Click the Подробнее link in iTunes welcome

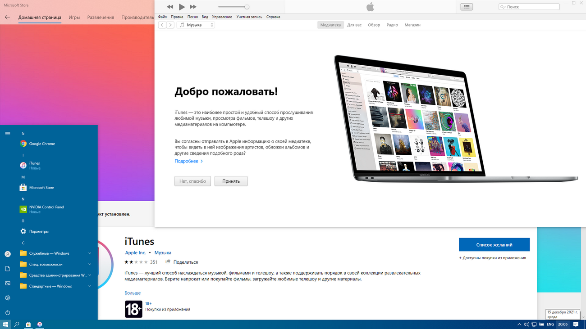pyautogui.click(x=189, y=161)
